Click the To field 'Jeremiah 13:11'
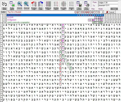 click(x=108, y=6)
